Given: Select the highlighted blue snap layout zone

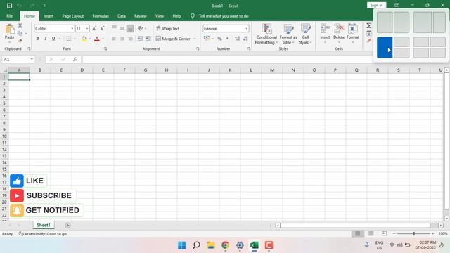Looking at the screenshot, I should (385, 47).
